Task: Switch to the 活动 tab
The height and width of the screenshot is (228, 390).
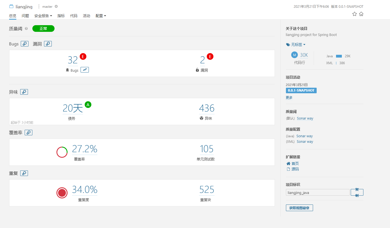Action: click(x=86, y=16)
